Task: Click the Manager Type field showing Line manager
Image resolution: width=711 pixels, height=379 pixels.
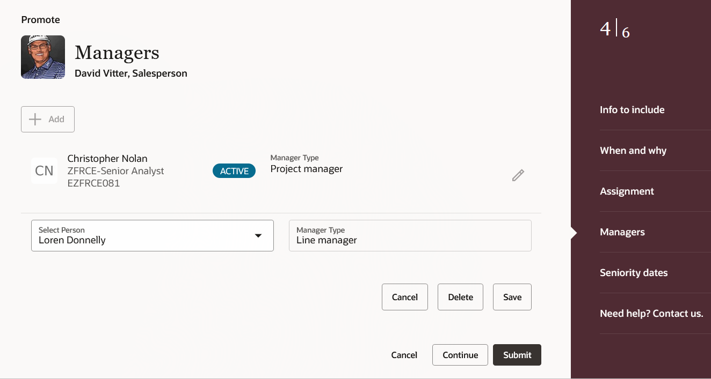Action: click(410, 235)
